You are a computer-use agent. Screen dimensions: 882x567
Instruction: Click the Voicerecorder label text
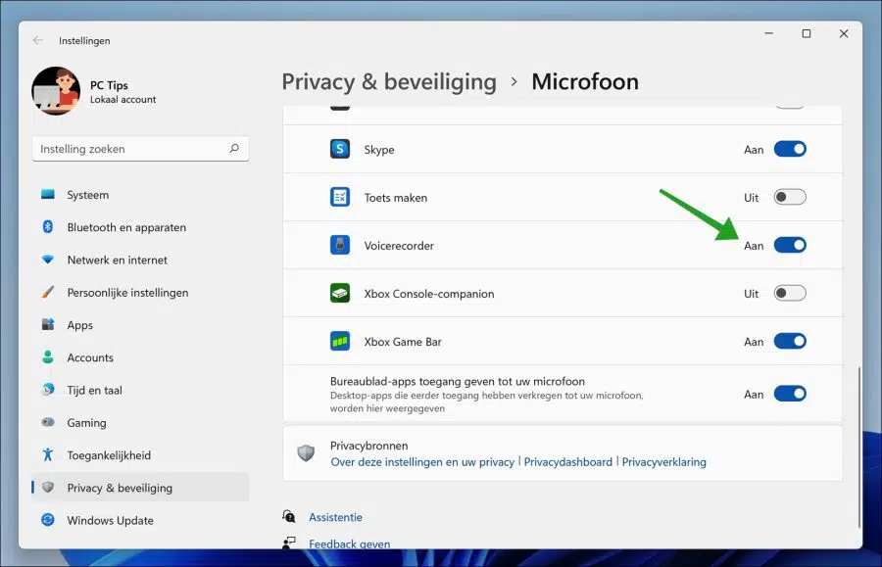pyautogui.click(x=399, y=246)
